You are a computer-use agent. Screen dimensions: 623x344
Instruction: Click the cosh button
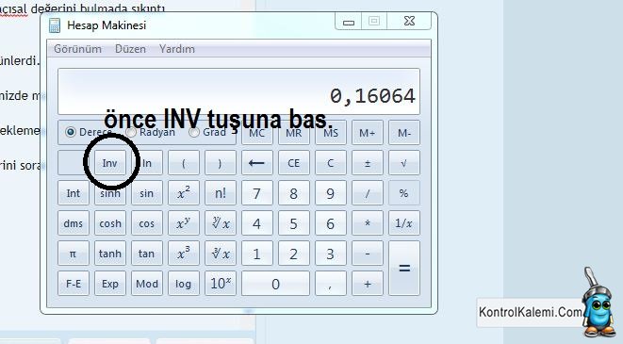point(110,223)
